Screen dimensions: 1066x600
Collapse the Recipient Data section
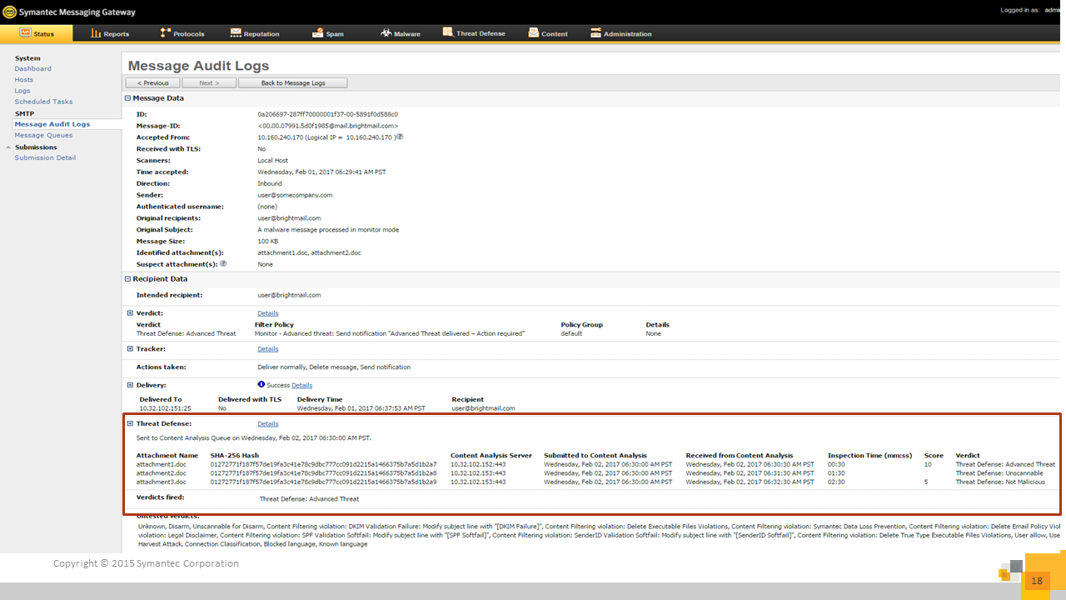pyautogui.click(x=127, y=279)
